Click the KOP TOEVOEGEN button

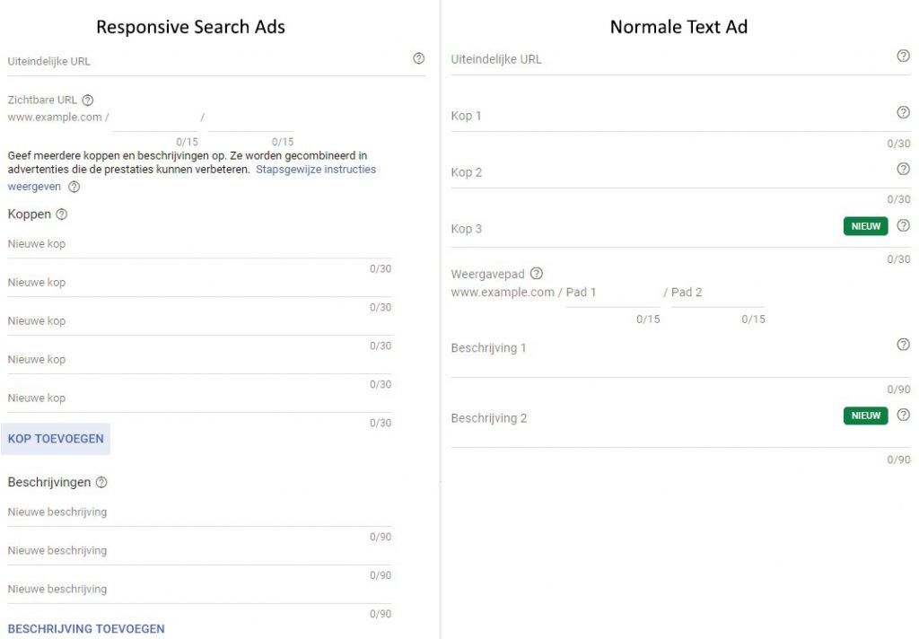click(56, 439)
